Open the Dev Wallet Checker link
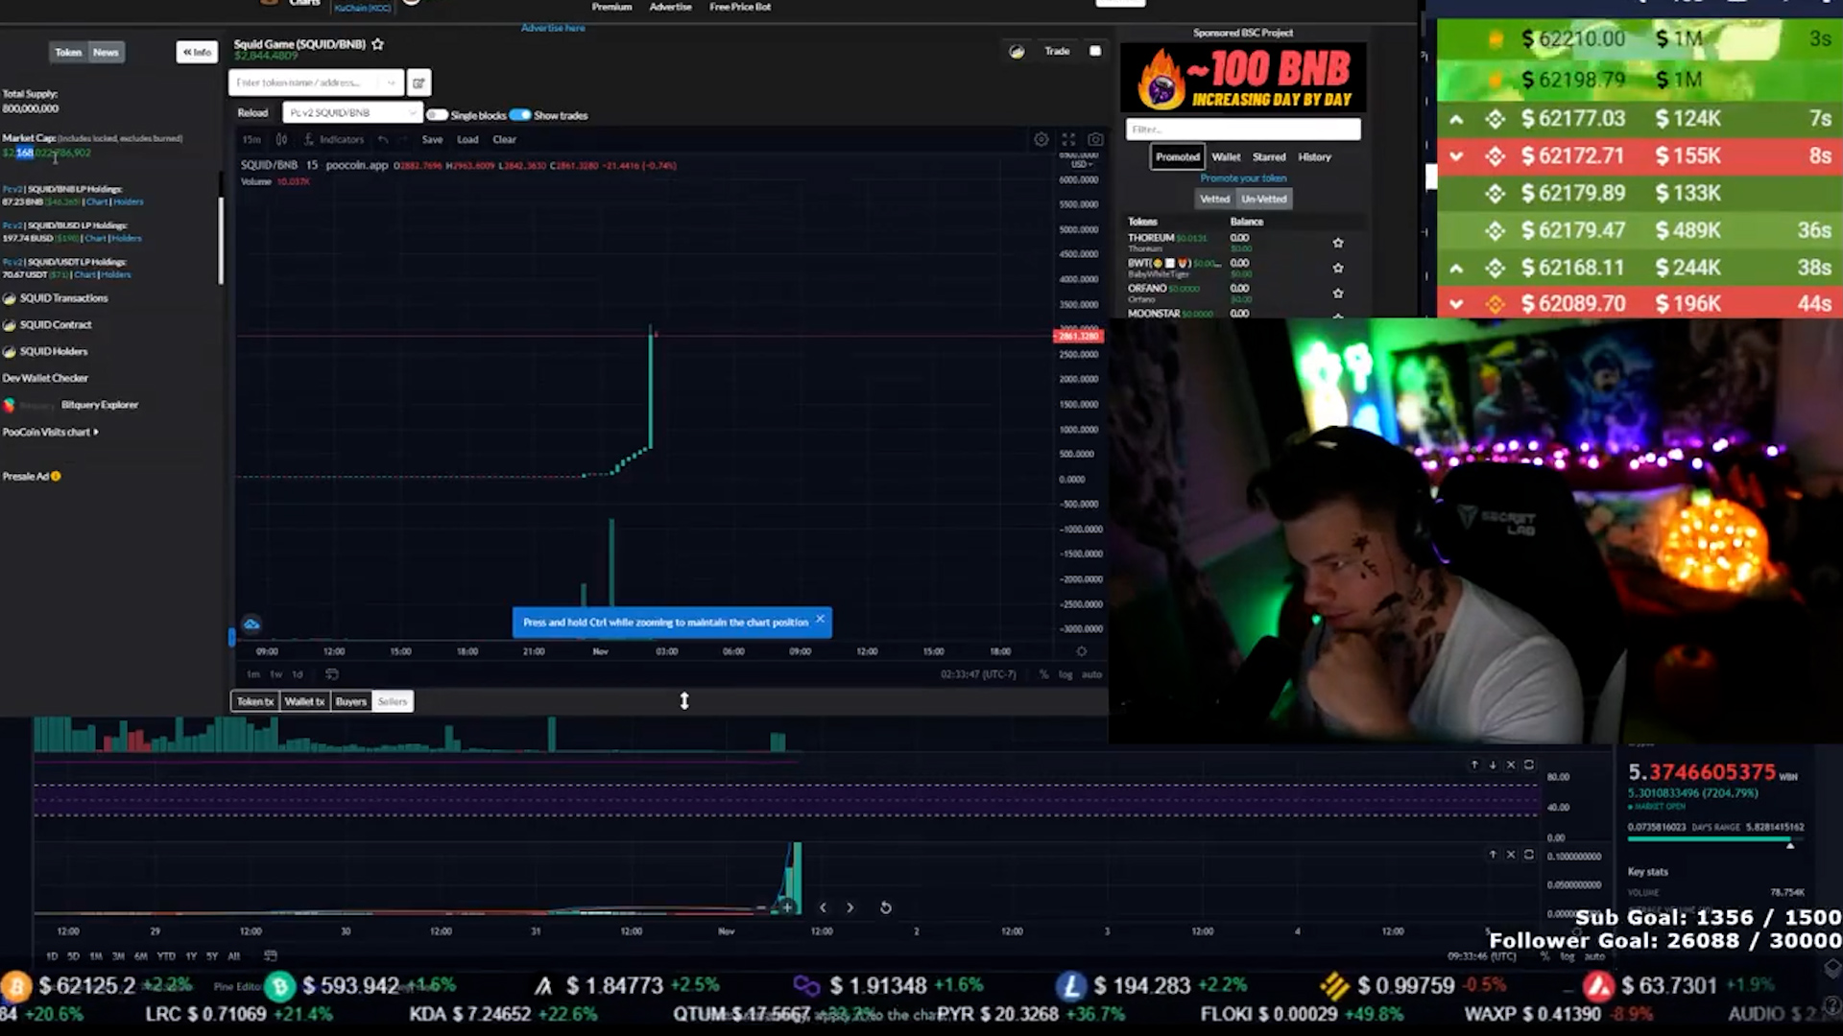 tap(45, 378)
